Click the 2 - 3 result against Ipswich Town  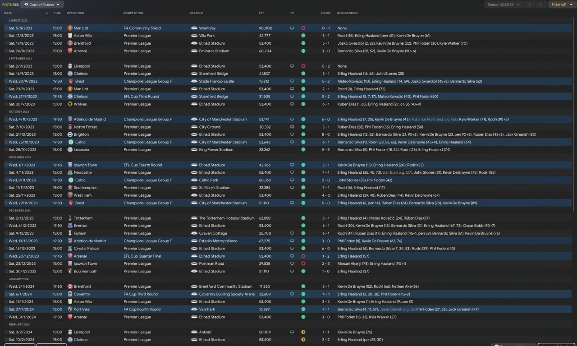coord(326,264)
